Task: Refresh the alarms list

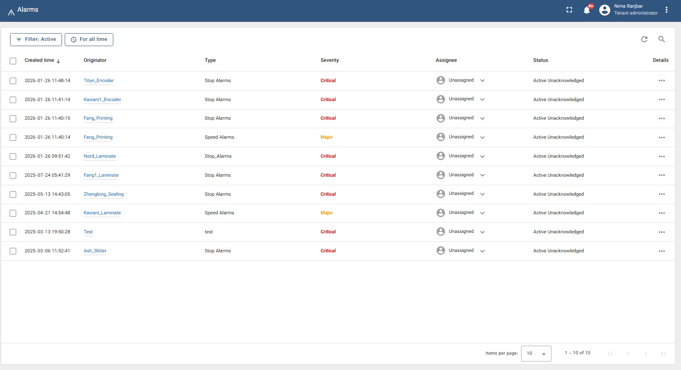Action: (x=645, y=39)
